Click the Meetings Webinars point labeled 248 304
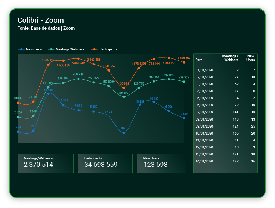Image resolution: width=275 pixels, height=208 pixels. point(63,83)
